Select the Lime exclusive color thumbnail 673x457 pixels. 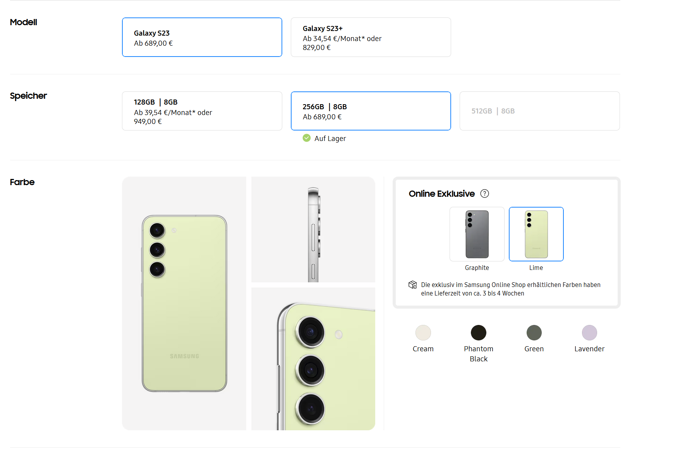[536, 234]
